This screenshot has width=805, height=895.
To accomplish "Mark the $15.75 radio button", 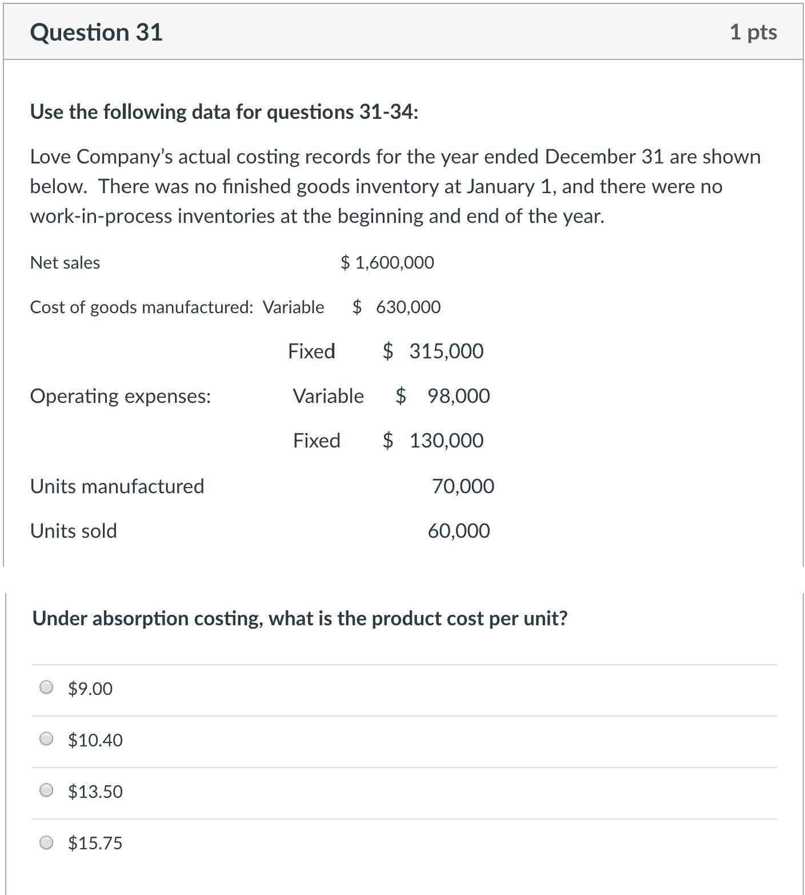I will 47,842.
